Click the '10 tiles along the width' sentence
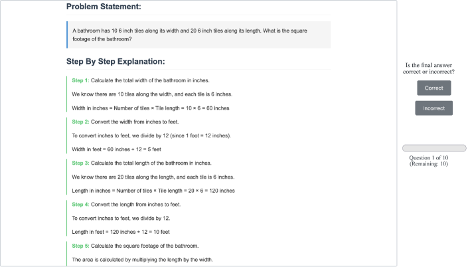The height and width of the screenshot is (267, 474). click(152, 94)
